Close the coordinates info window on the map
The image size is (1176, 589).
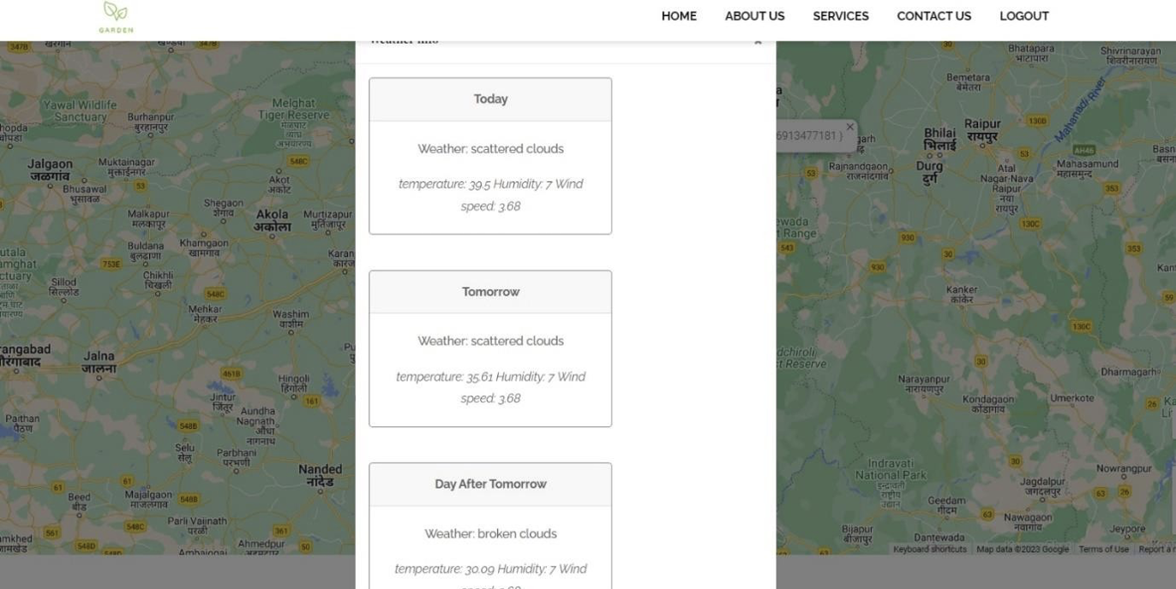click(849, 126)
